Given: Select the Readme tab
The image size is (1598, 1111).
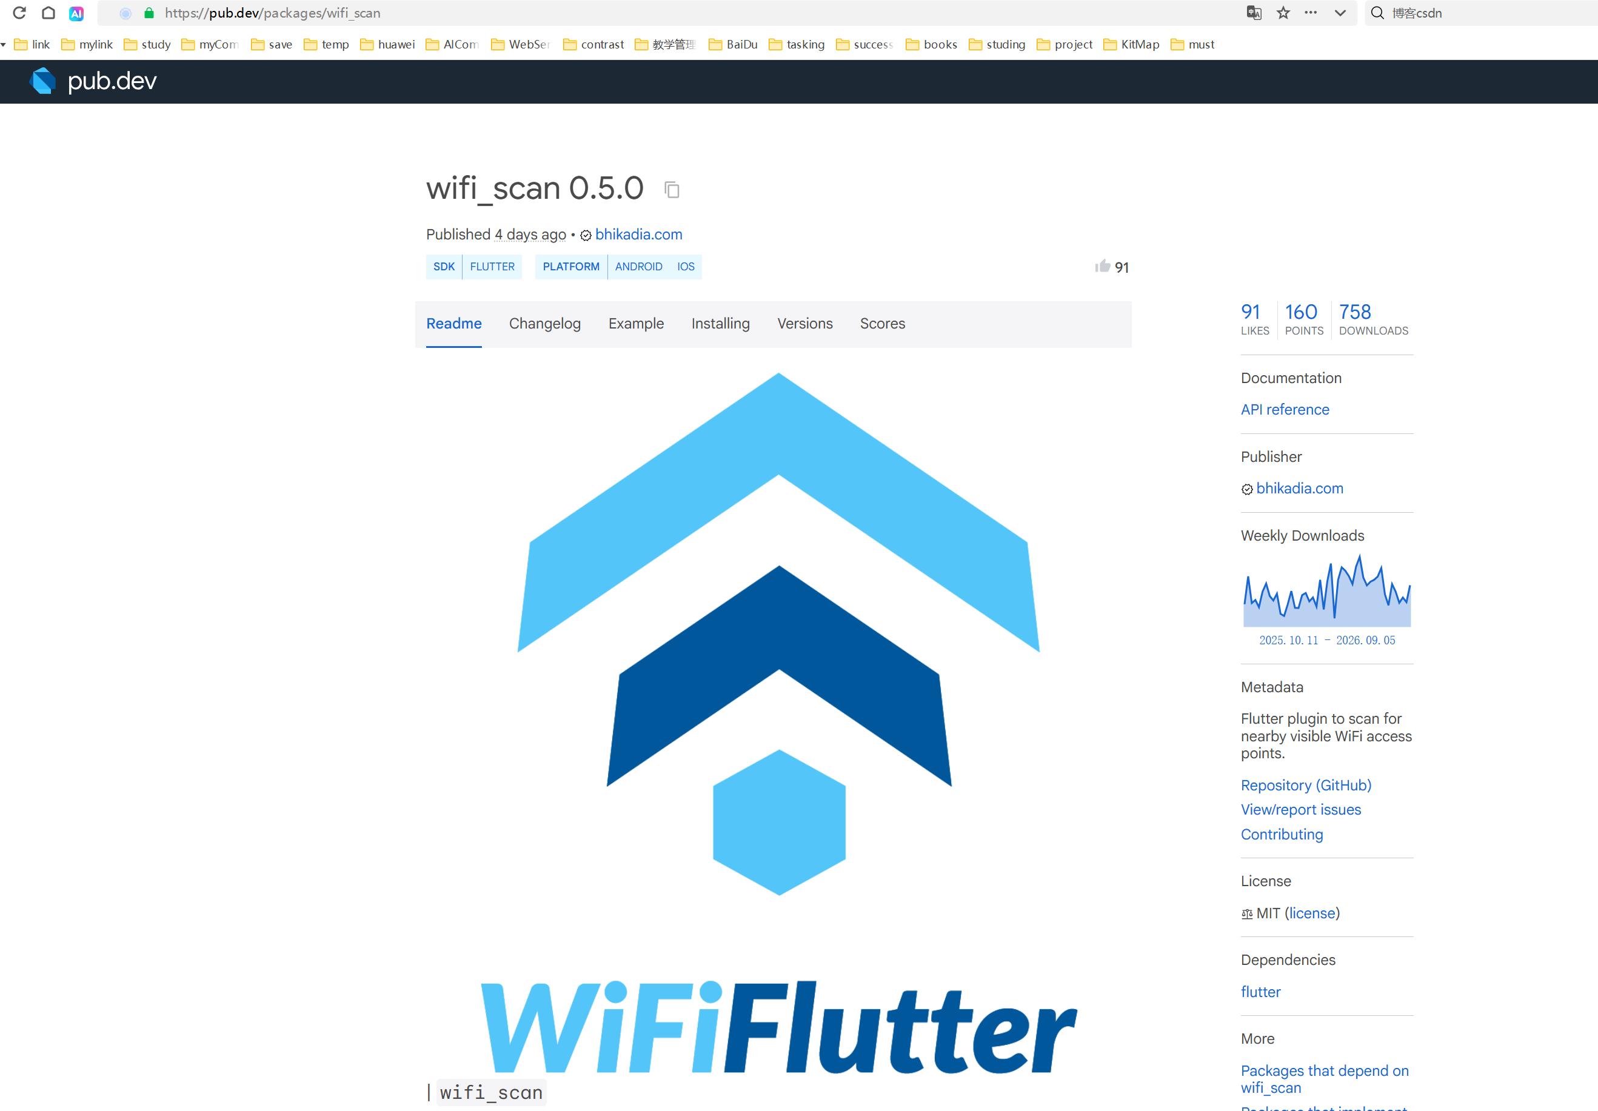Looking at the screenshot, I should 454,324.
